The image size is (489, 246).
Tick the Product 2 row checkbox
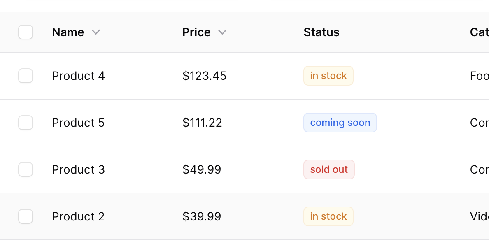coord(26,216)
